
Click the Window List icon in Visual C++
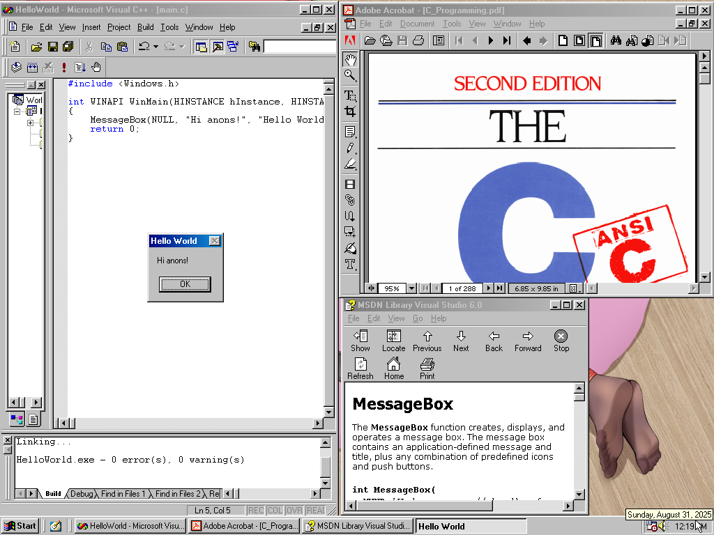click(233, 47)
